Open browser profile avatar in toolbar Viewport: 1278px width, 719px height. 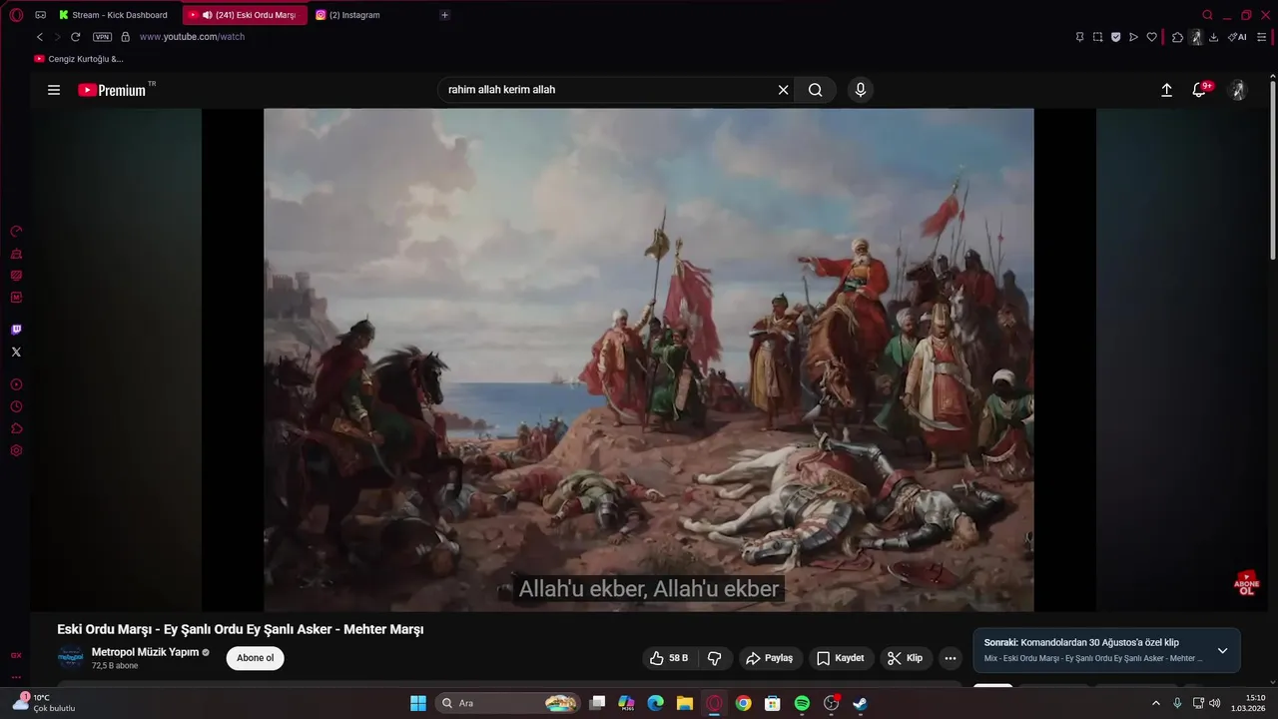1196,37
